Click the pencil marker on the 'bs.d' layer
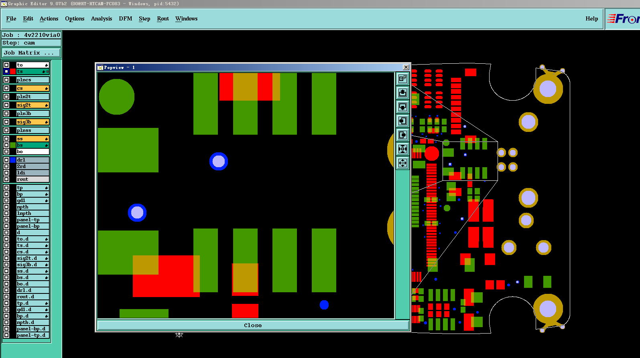 pos(47,277)
